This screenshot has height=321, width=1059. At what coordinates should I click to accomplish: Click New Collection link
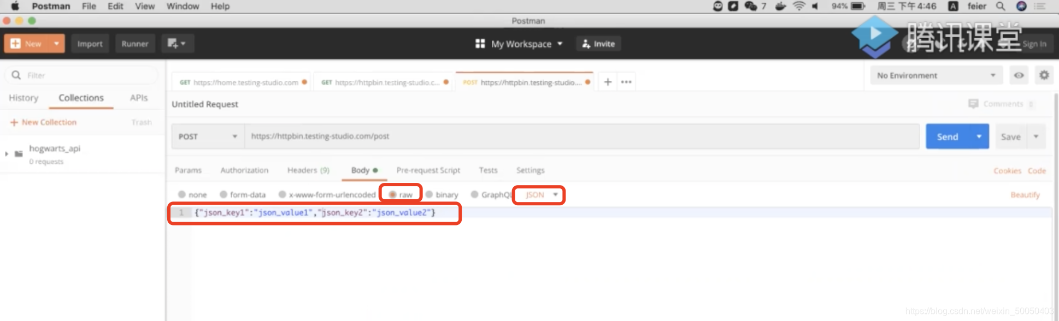pos(44,122)
